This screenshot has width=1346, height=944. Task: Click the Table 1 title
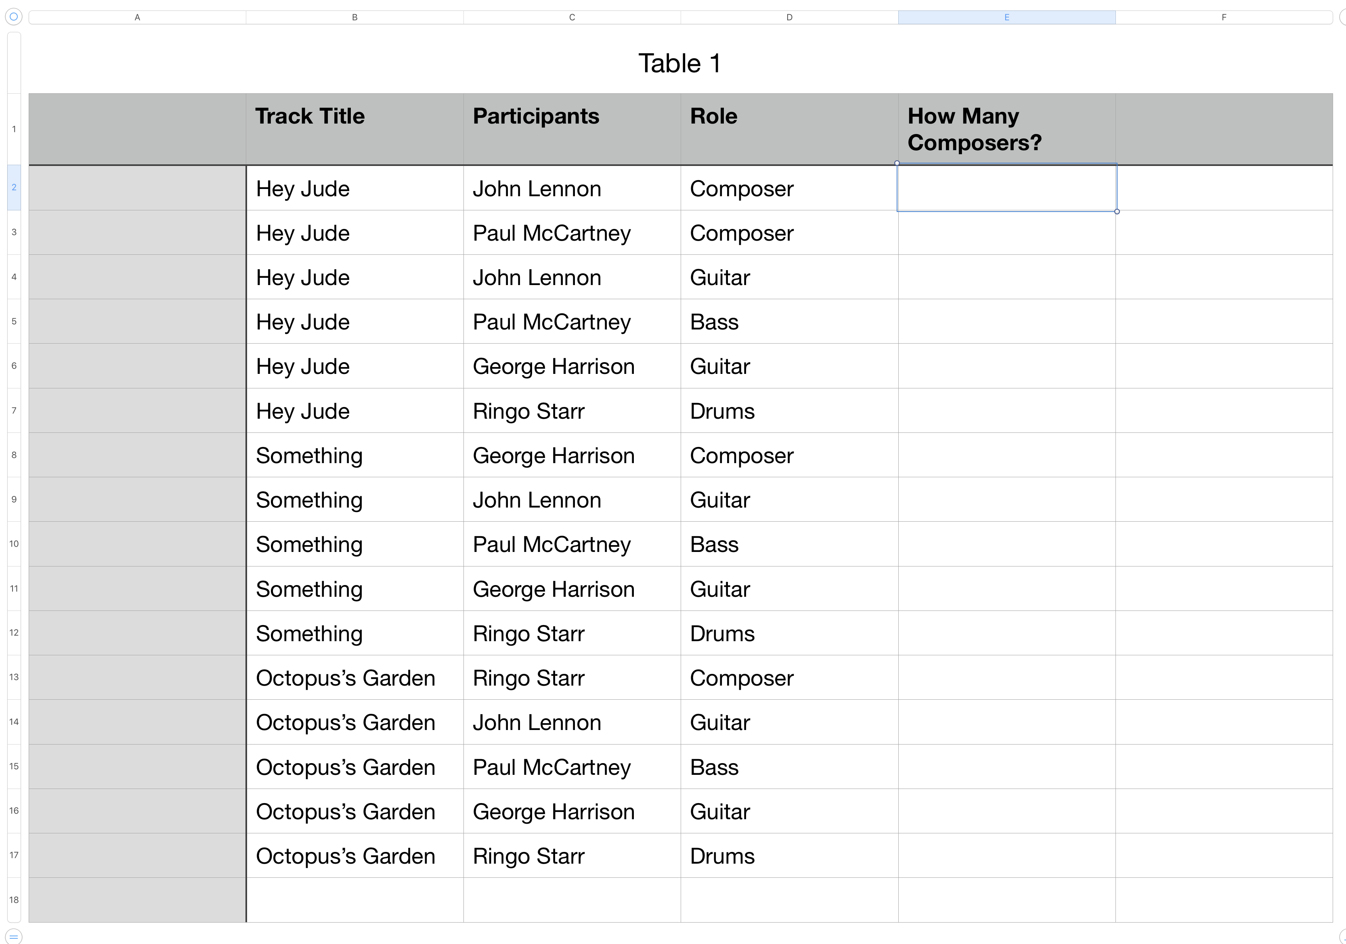point(679,63)
